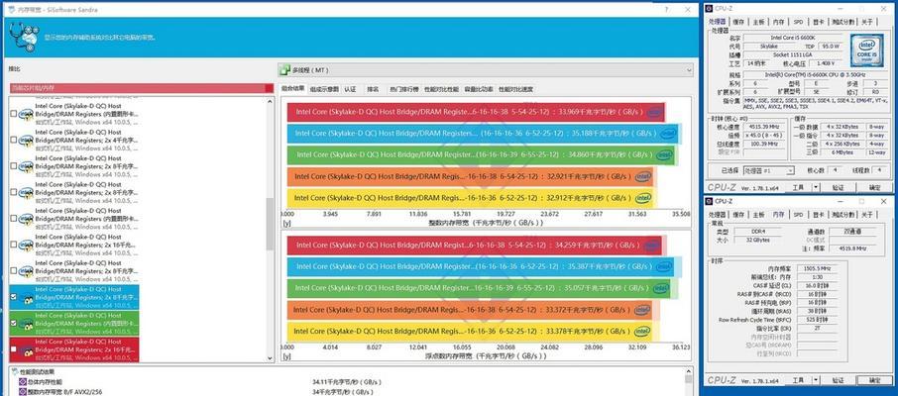The width and height of the screenshot is (898, 396).
Task: Click the Intel Core i5 6600K name field
Action: click(x=795, y=38)
